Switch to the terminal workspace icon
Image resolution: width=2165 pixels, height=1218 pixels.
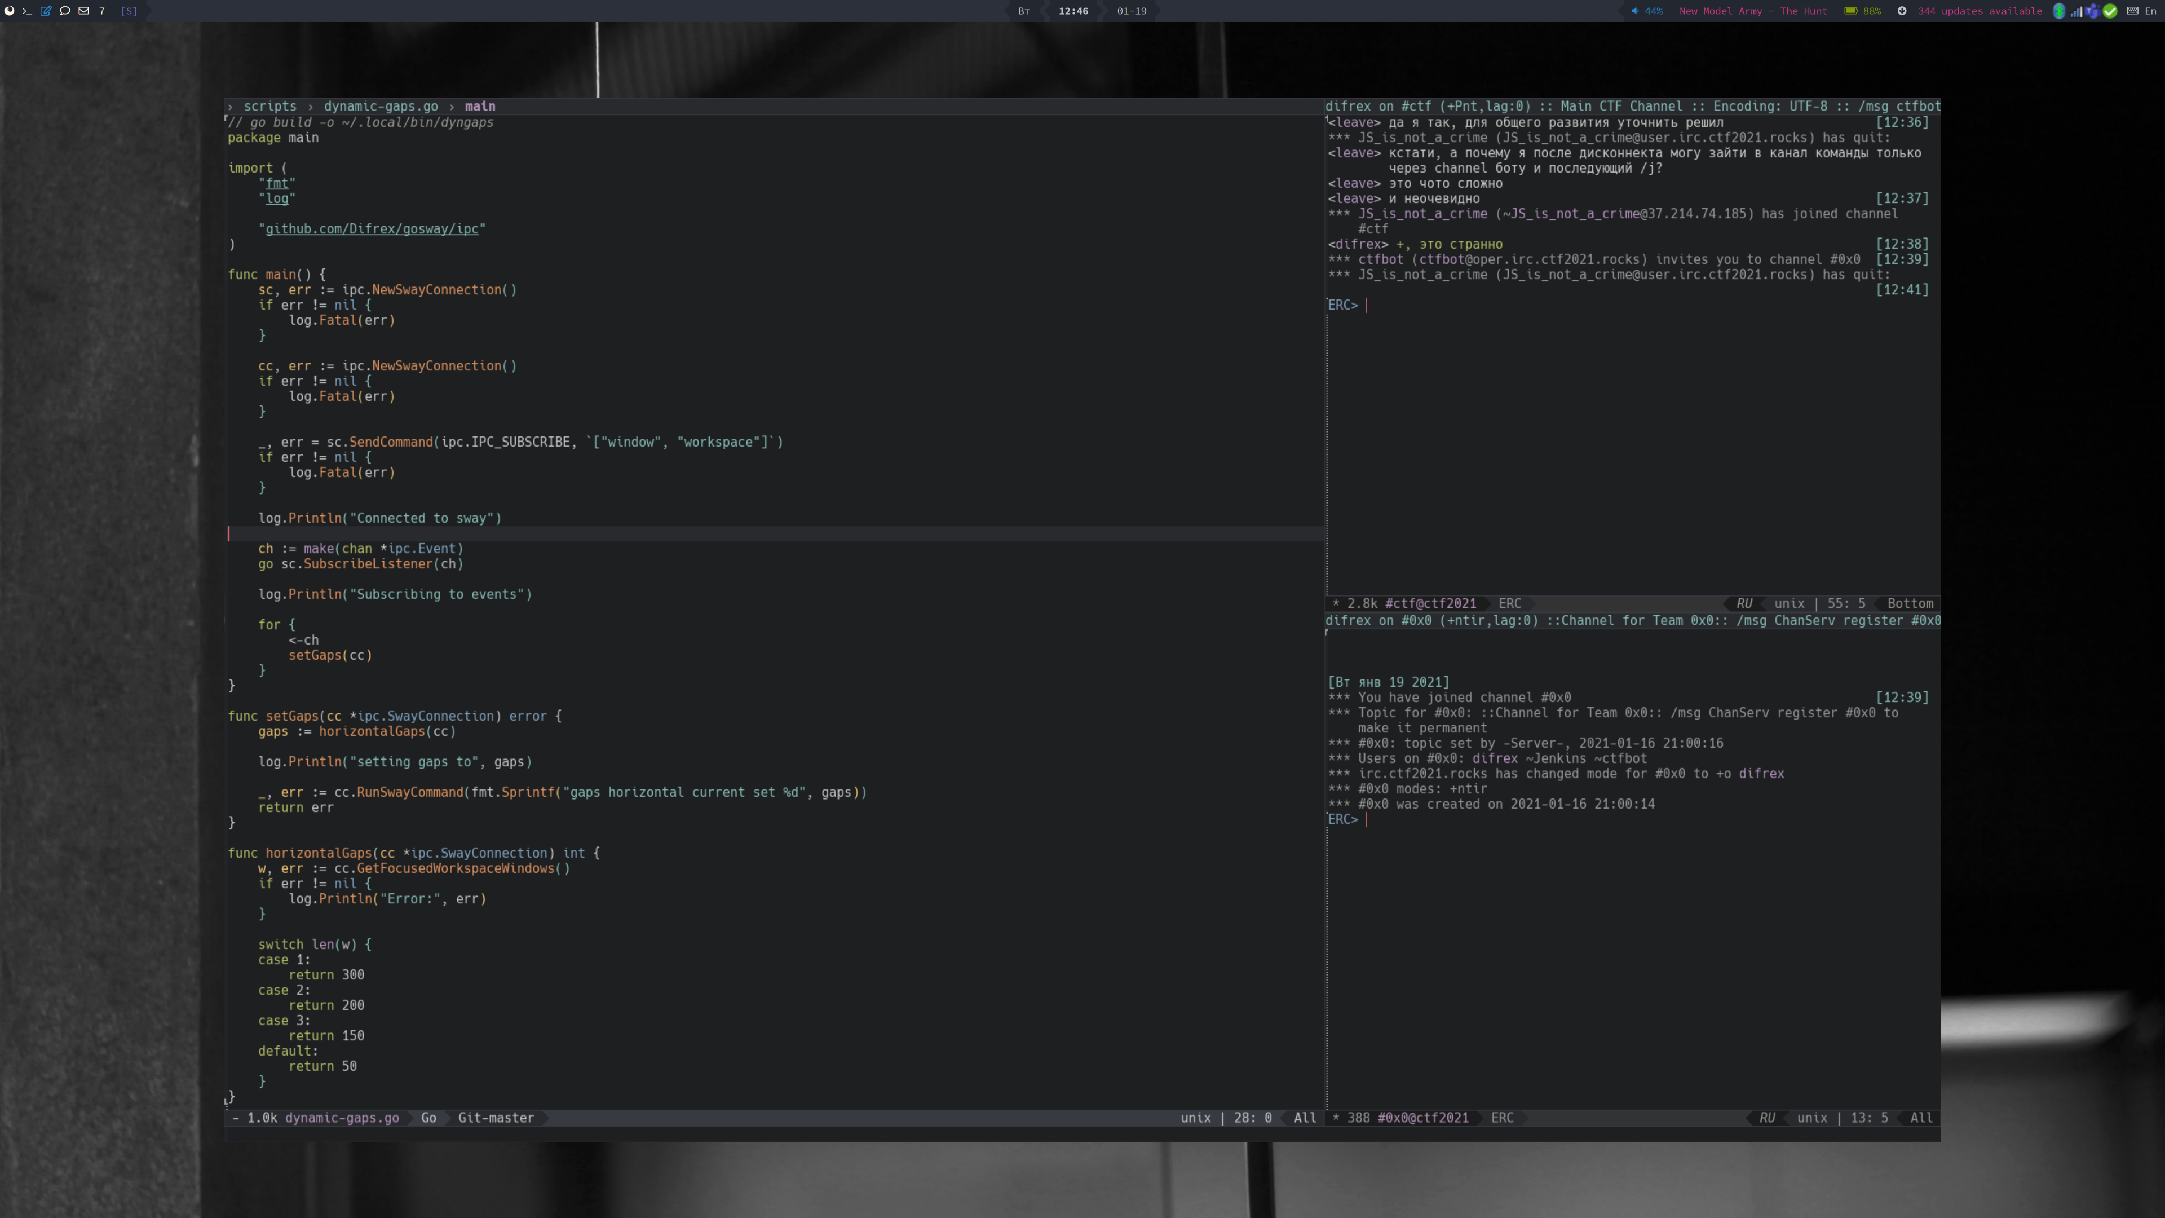click(x=27, y=11)
